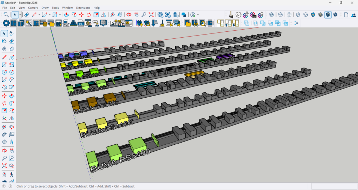Select the 3D Text tool in left palette
This screenshot has width=358, height=190.
tap(12, 142)
